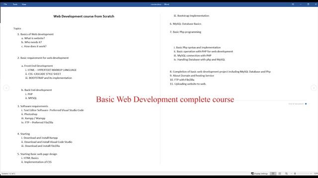
Task: Switch to Web Layout view
Action: [286, 174]
